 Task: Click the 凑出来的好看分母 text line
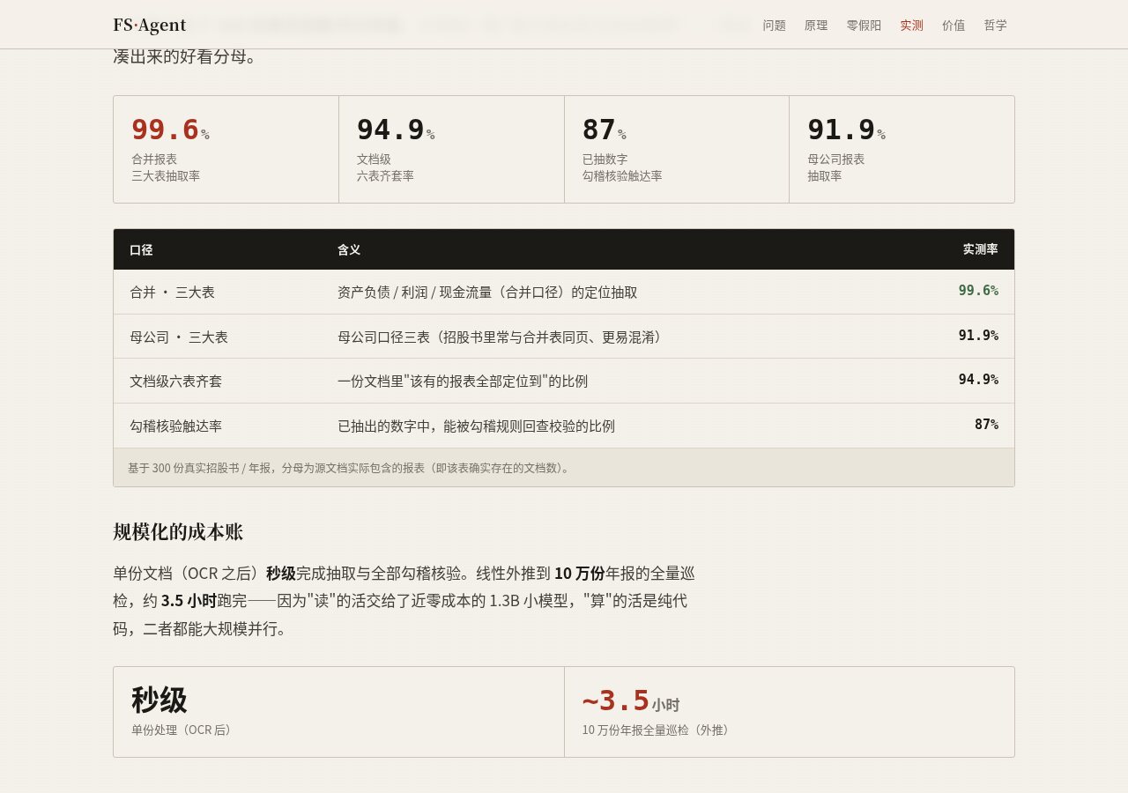pyautogui.click(x=186, y=57)
